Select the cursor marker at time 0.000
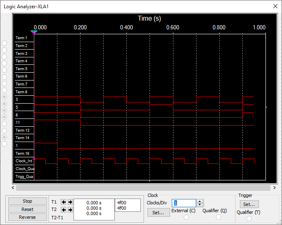The height and width of the screenshot is (225, 282). coord(34,32)
